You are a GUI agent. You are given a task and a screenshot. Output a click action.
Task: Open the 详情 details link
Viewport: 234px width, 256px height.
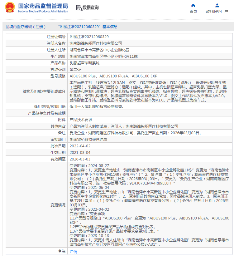pyautogui.click(x=73, y=251)
